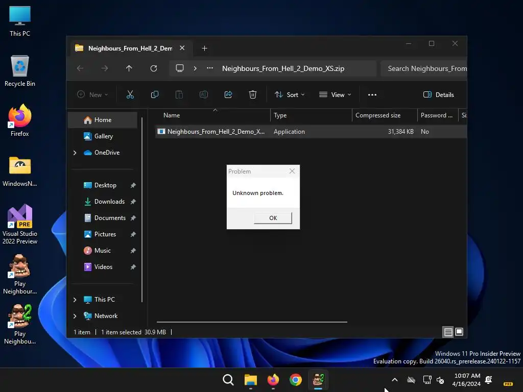
Task: Click the Copy icon in toolbar
Action: coord(154,94)
